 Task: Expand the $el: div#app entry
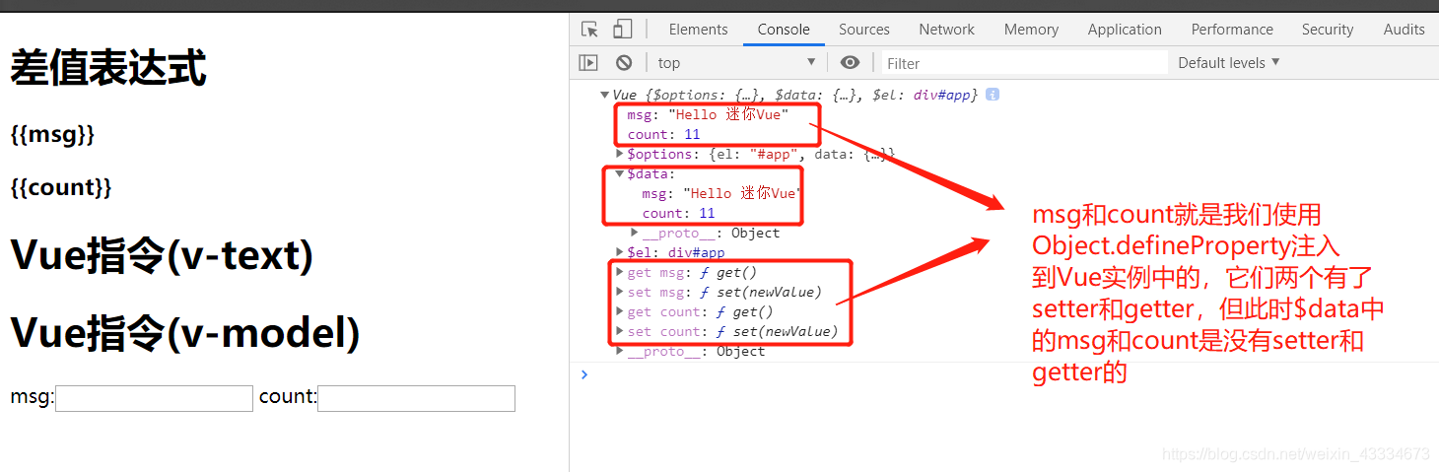tap(620, 252)
